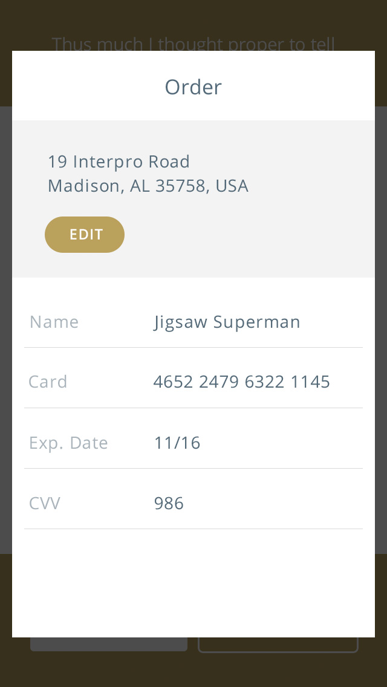387x687 pixels.
Task: Select the card number 4652 2479 6322 1145
Action: [241, 382]
